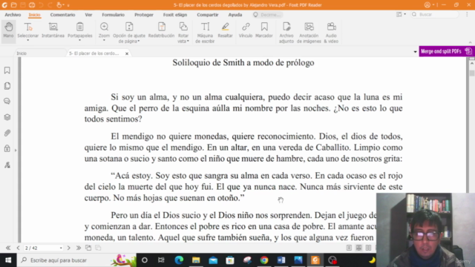
Task: Open Google Chrome from taskbar
Action: (x=264, y=260)
